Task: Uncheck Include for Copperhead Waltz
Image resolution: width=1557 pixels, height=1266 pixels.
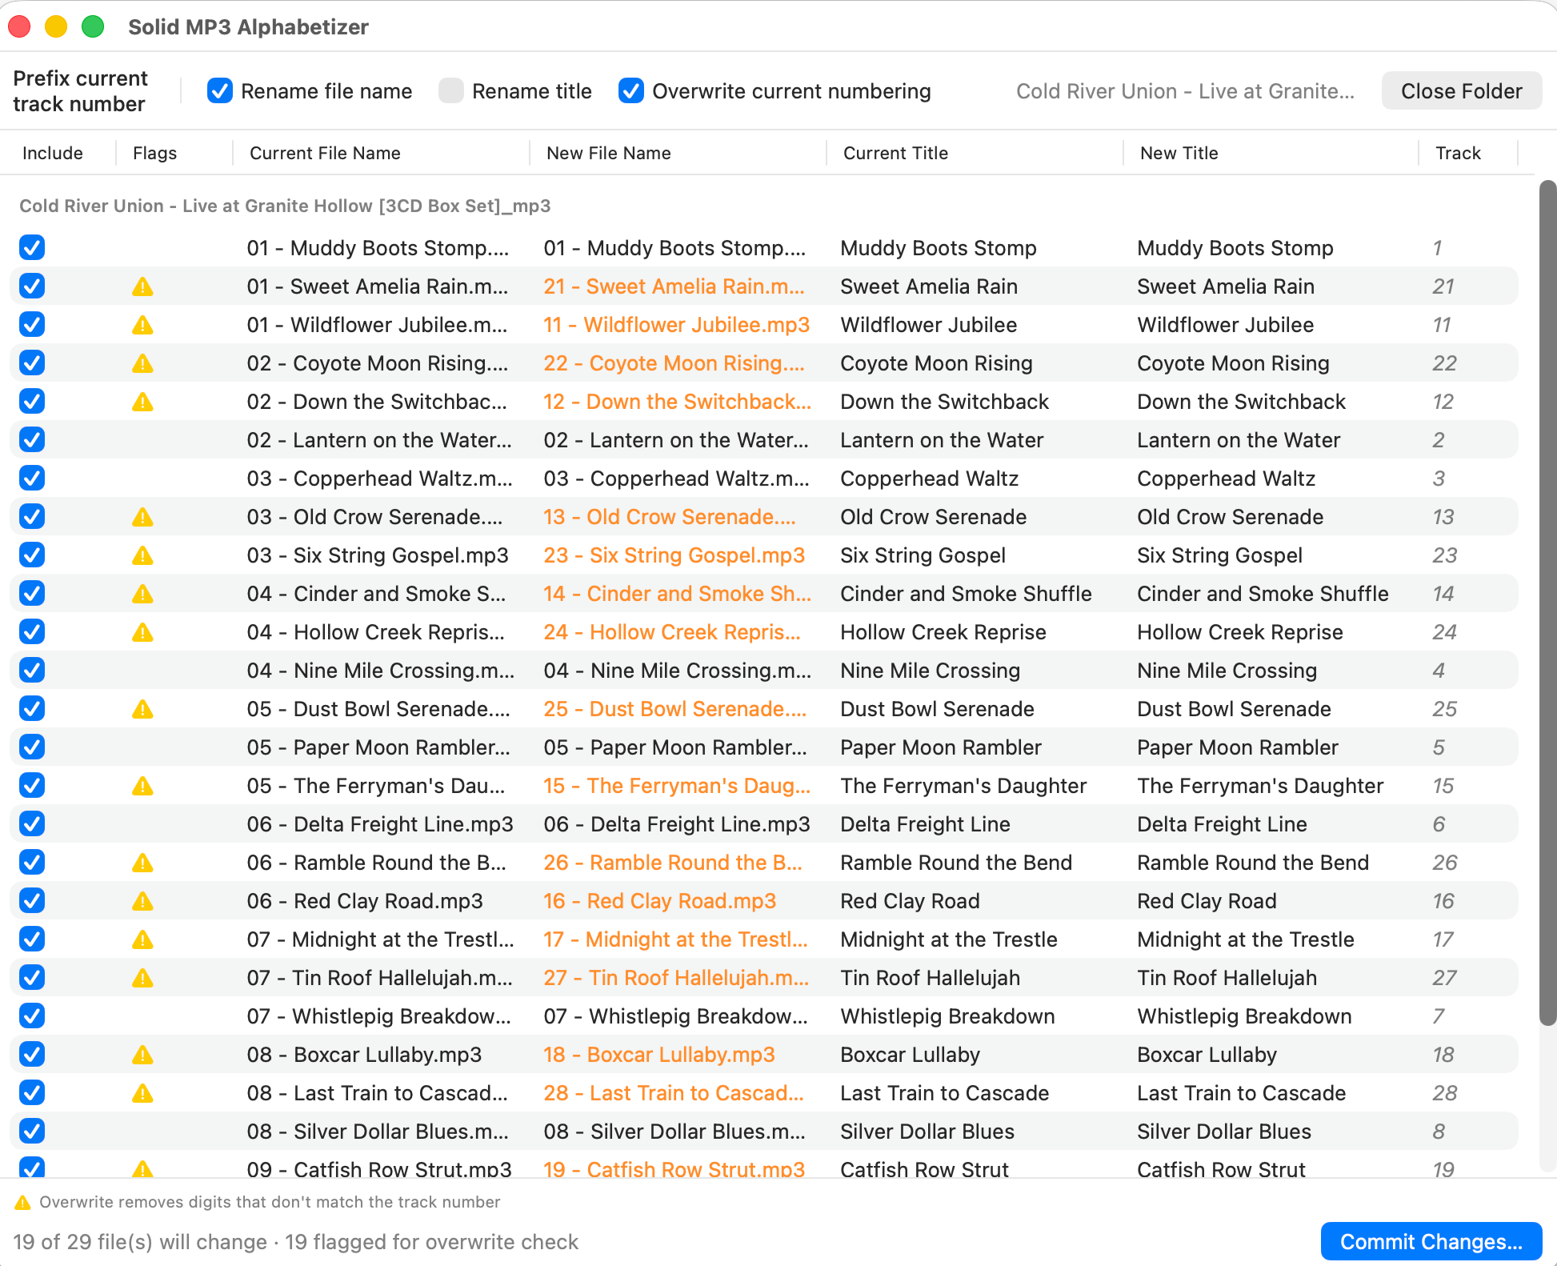Action: (x=32, y=479)
